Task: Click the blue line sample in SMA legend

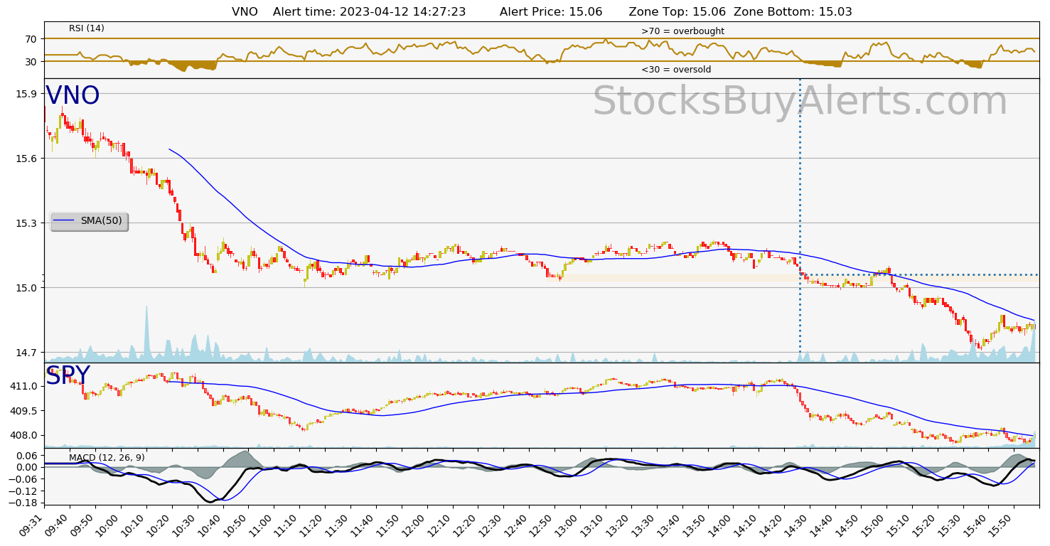Action: coord(64,221)
